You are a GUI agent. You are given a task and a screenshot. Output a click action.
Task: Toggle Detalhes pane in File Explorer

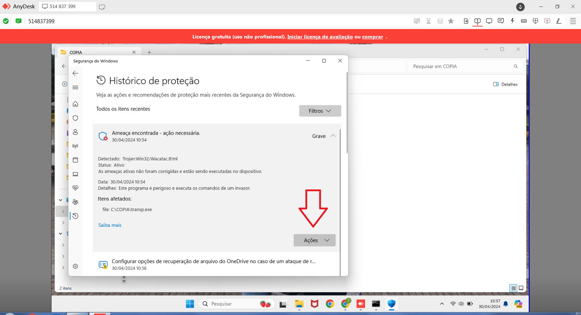point(505,84)
